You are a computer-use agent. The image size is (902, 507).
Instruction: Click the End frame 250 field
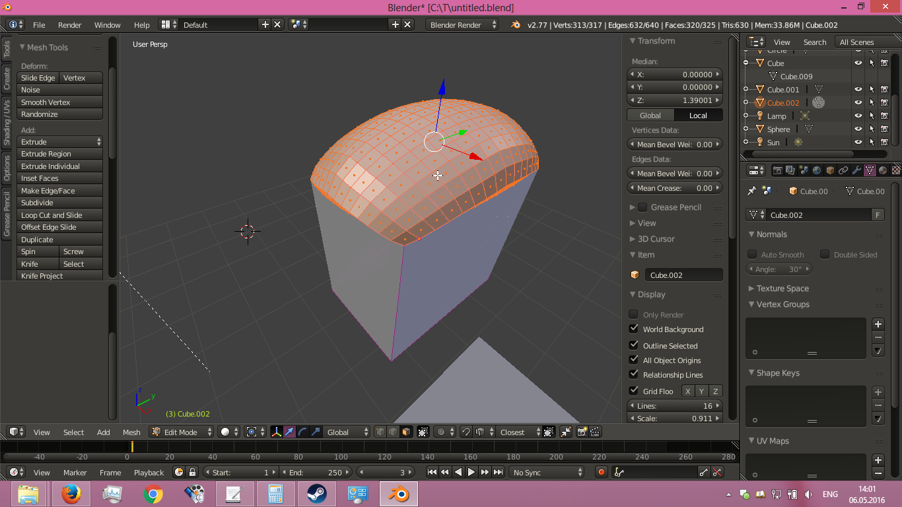(x=316, y=472)
